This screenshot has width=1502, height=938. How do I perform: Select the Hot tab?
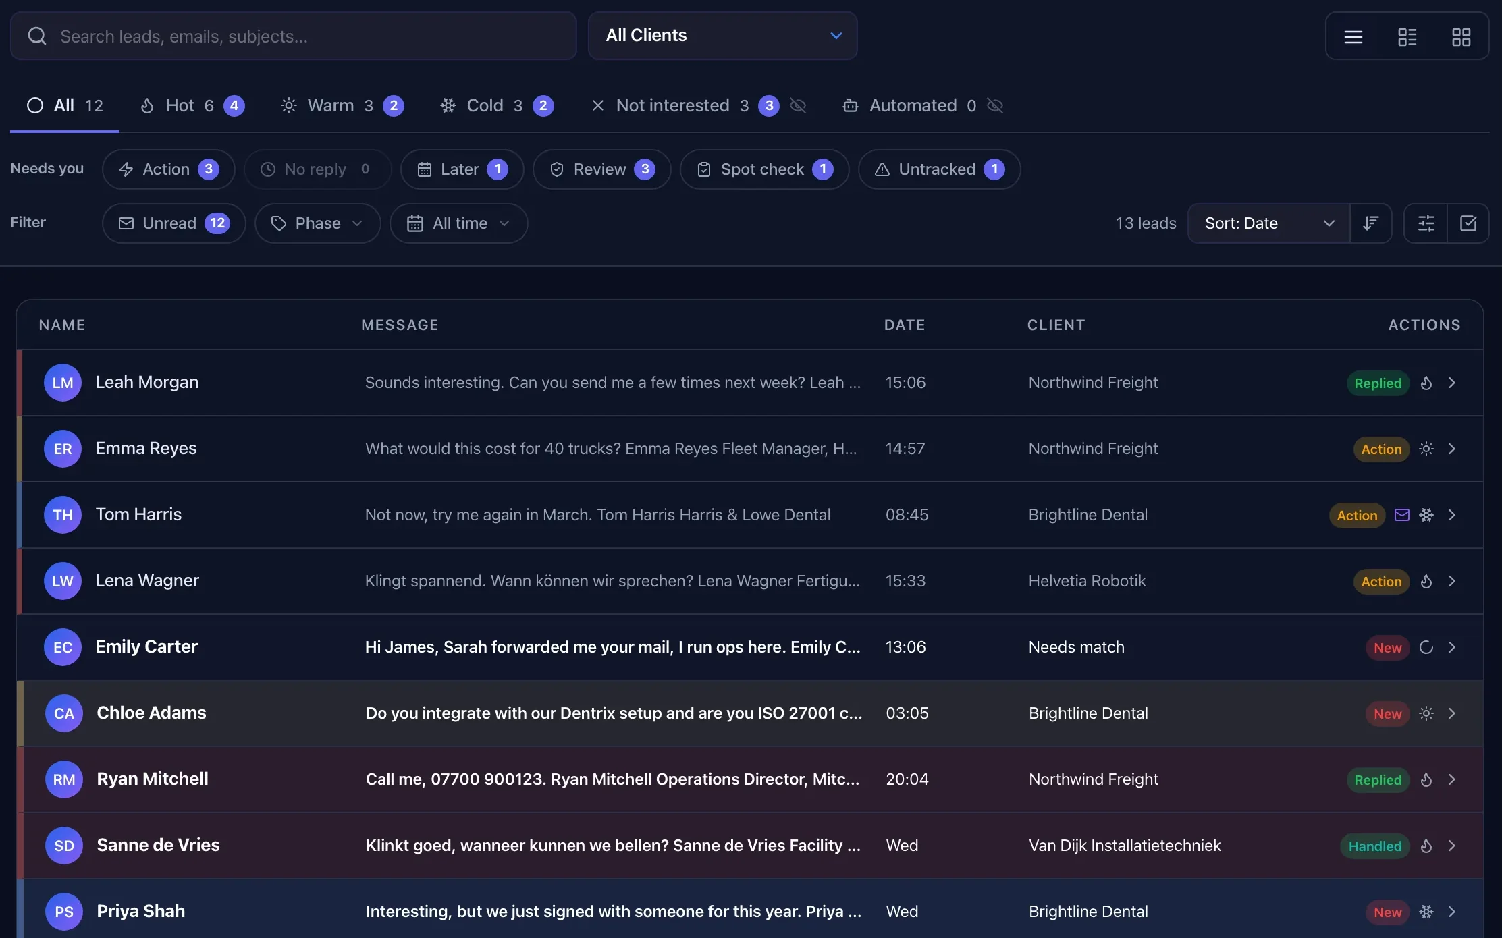tap(192, 105)
